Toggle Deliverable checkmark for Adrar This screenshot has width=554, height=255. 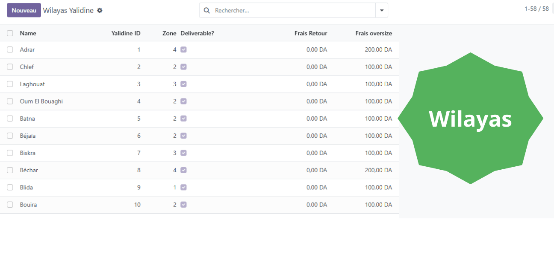tap(183, 50)
